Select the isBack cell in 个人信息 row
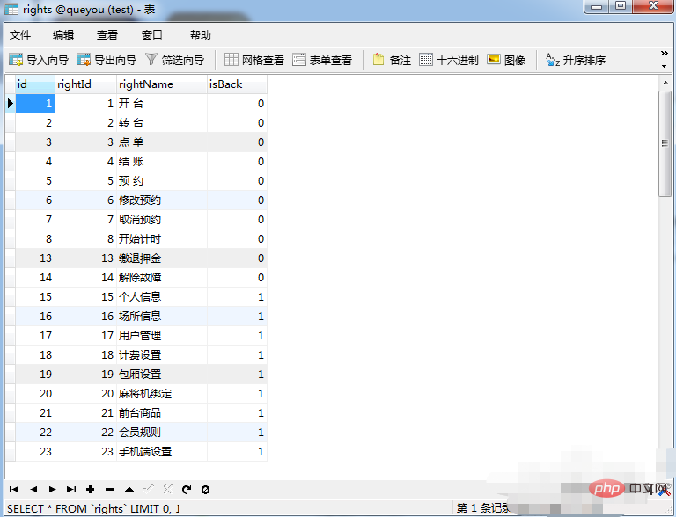Image resolution: width=676 pixels, height=517 pixels. click(237, 297)
